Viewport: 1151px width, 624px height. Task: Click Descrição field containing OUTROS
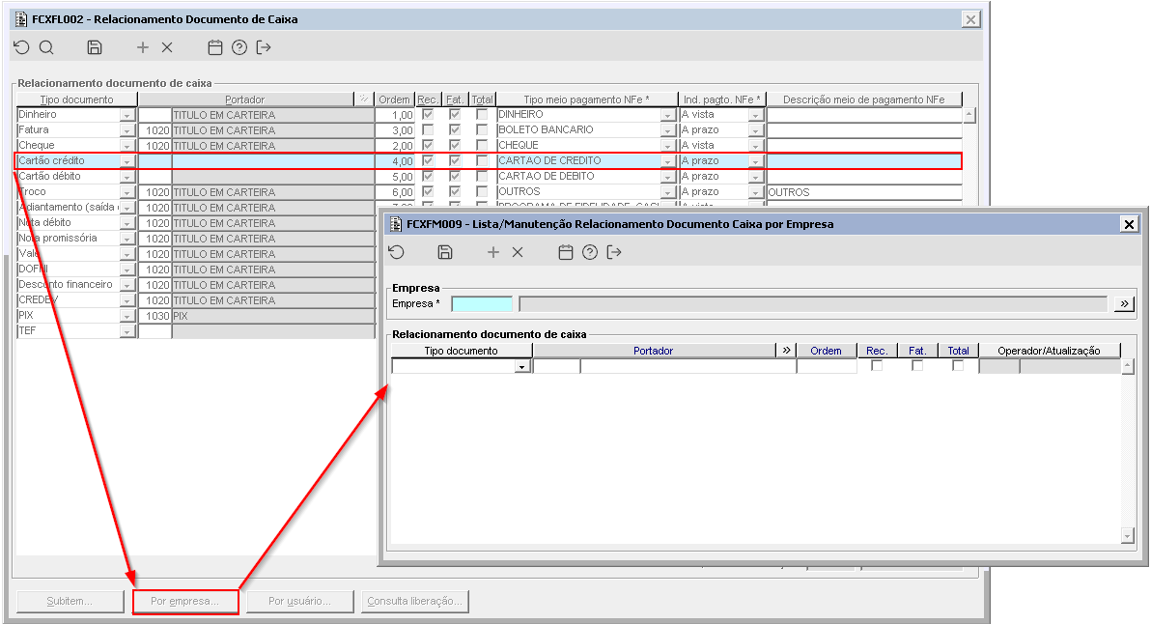864,192
